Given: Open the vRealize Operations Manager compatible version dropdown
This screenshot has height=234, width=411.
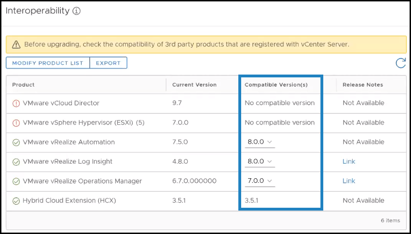Looking at the screenshot, I should tap(260, 181).
